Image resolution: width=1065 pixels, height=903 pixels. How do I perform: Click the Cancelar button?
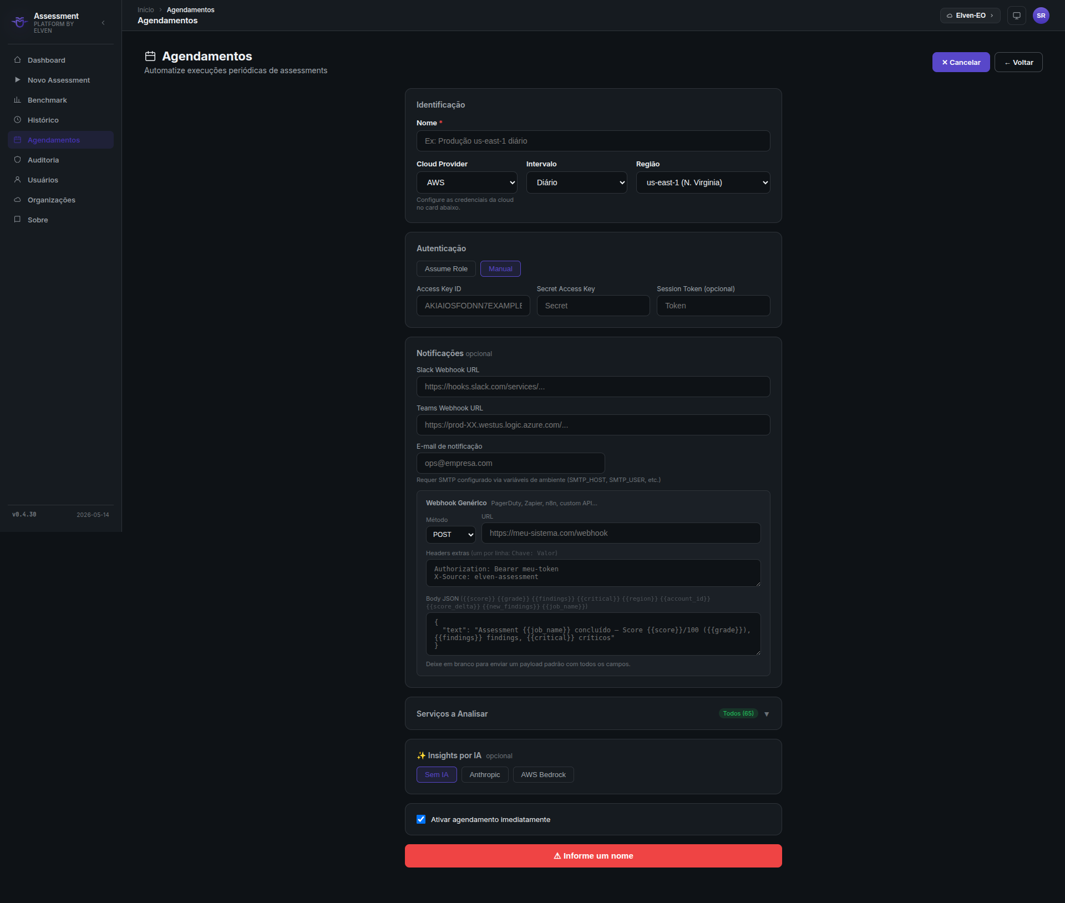click(961, 62)
